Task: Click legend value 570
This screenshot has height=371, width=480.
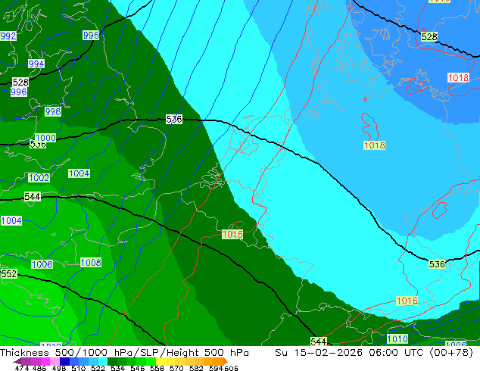Action: pos(176,368)
